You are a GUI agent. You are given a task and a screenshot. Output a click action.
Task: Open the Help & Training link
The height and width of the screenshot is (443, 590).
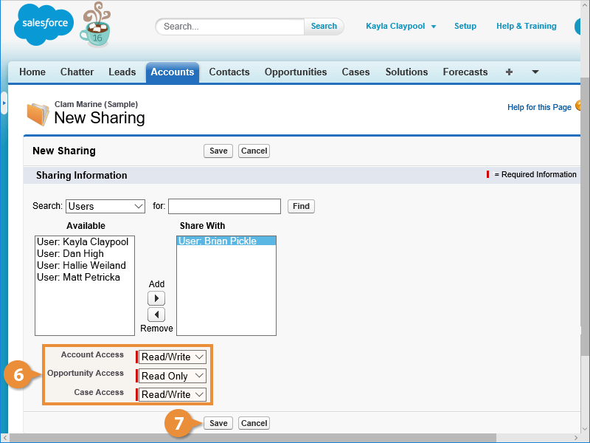pyautogui.click(x=527, y=26)
